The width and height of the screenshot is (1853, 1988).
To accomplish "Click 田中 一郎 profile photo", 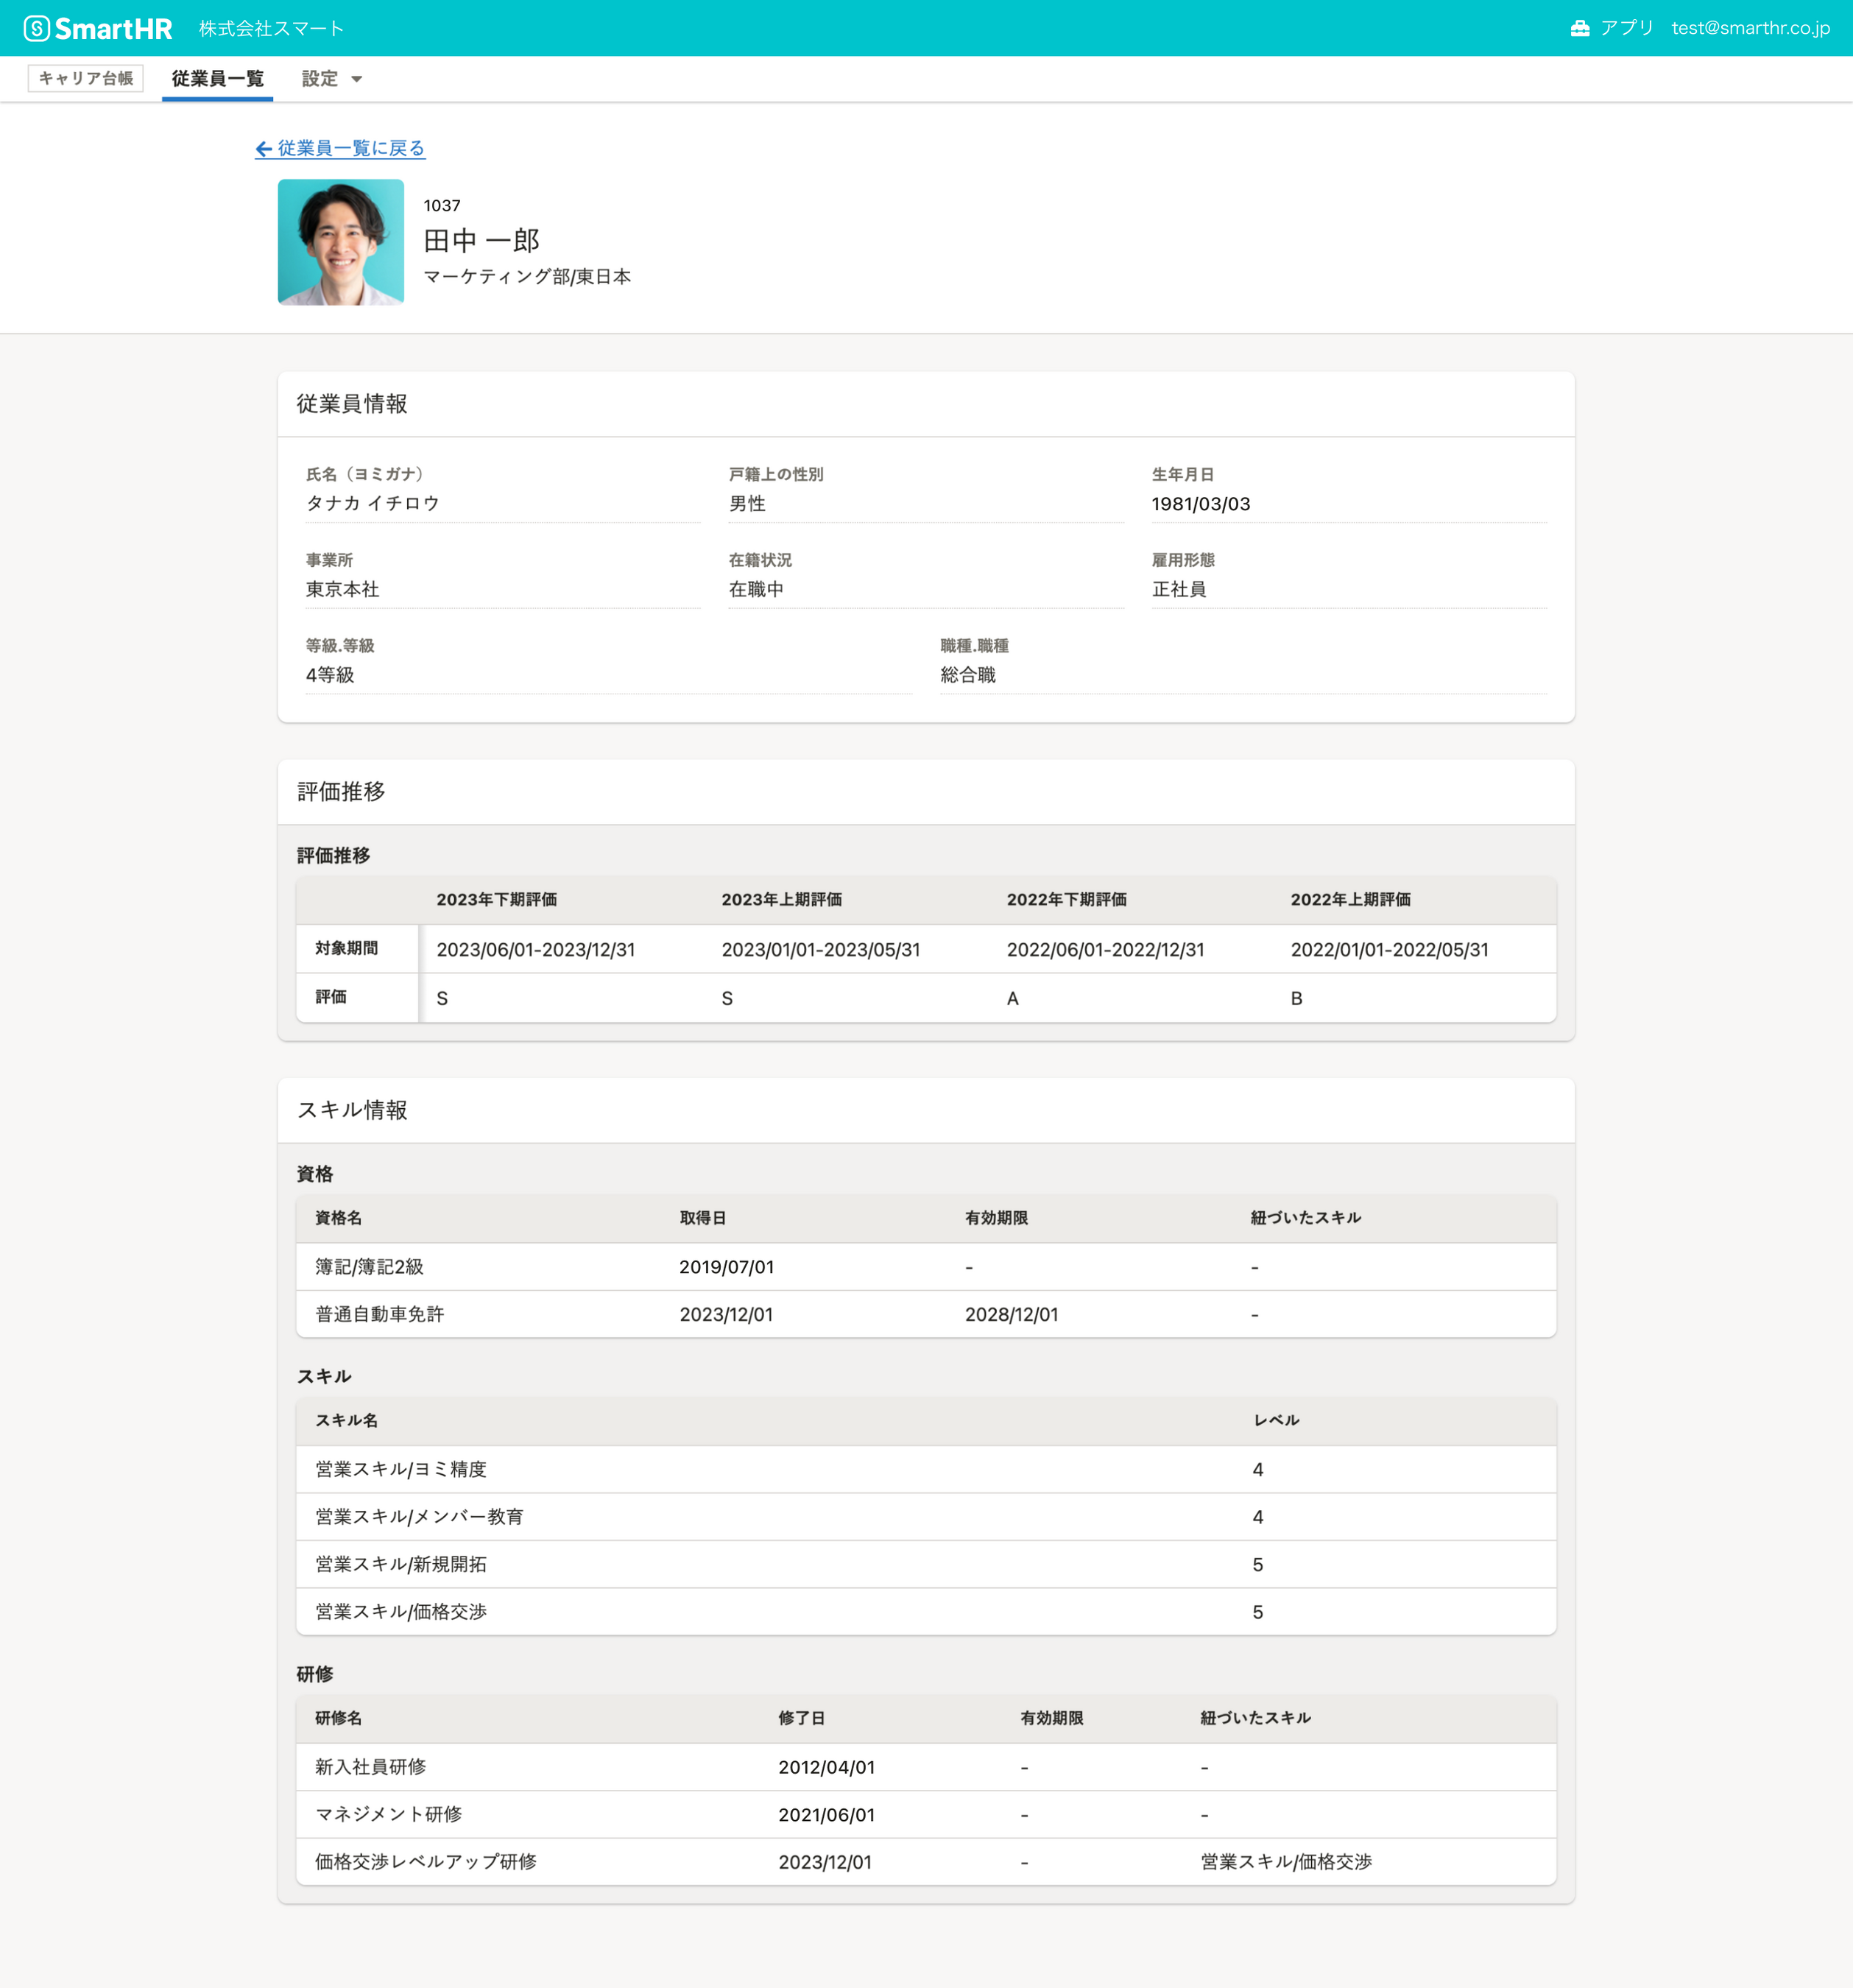I will click(340, 242).
